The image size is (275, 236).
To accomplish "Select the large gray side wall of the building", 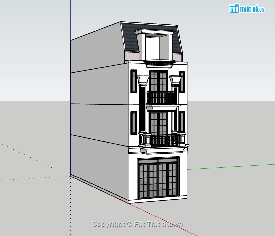I will (x=99, y=112).
